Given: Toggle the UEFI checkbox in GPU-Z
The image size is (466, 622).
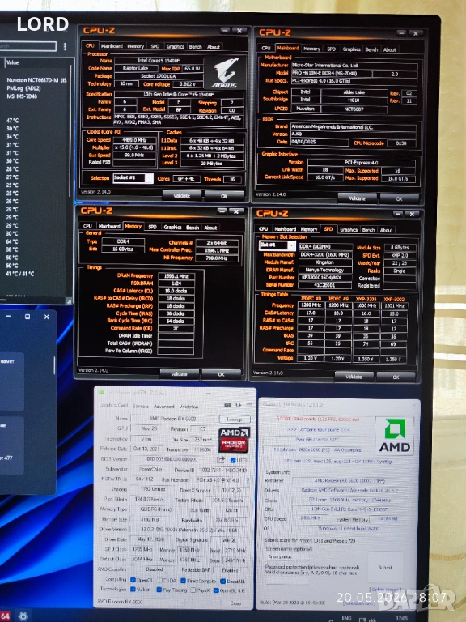Looking at the screenshot, I should 233,460.
